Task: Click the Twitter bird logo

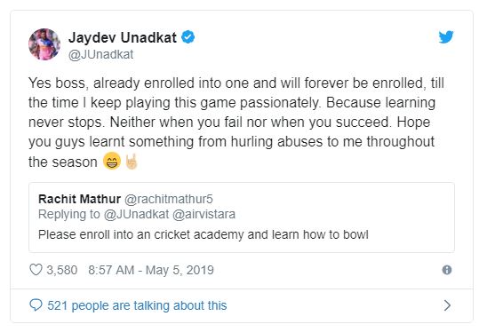Action: click(446, 37)
